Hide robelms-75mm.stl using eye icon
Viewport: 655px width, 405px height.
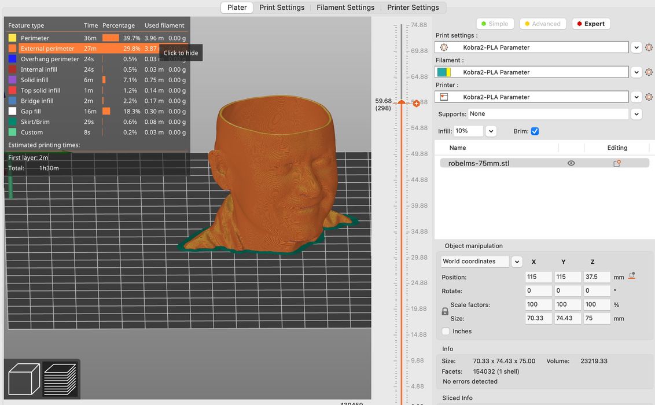coord(571,164)
